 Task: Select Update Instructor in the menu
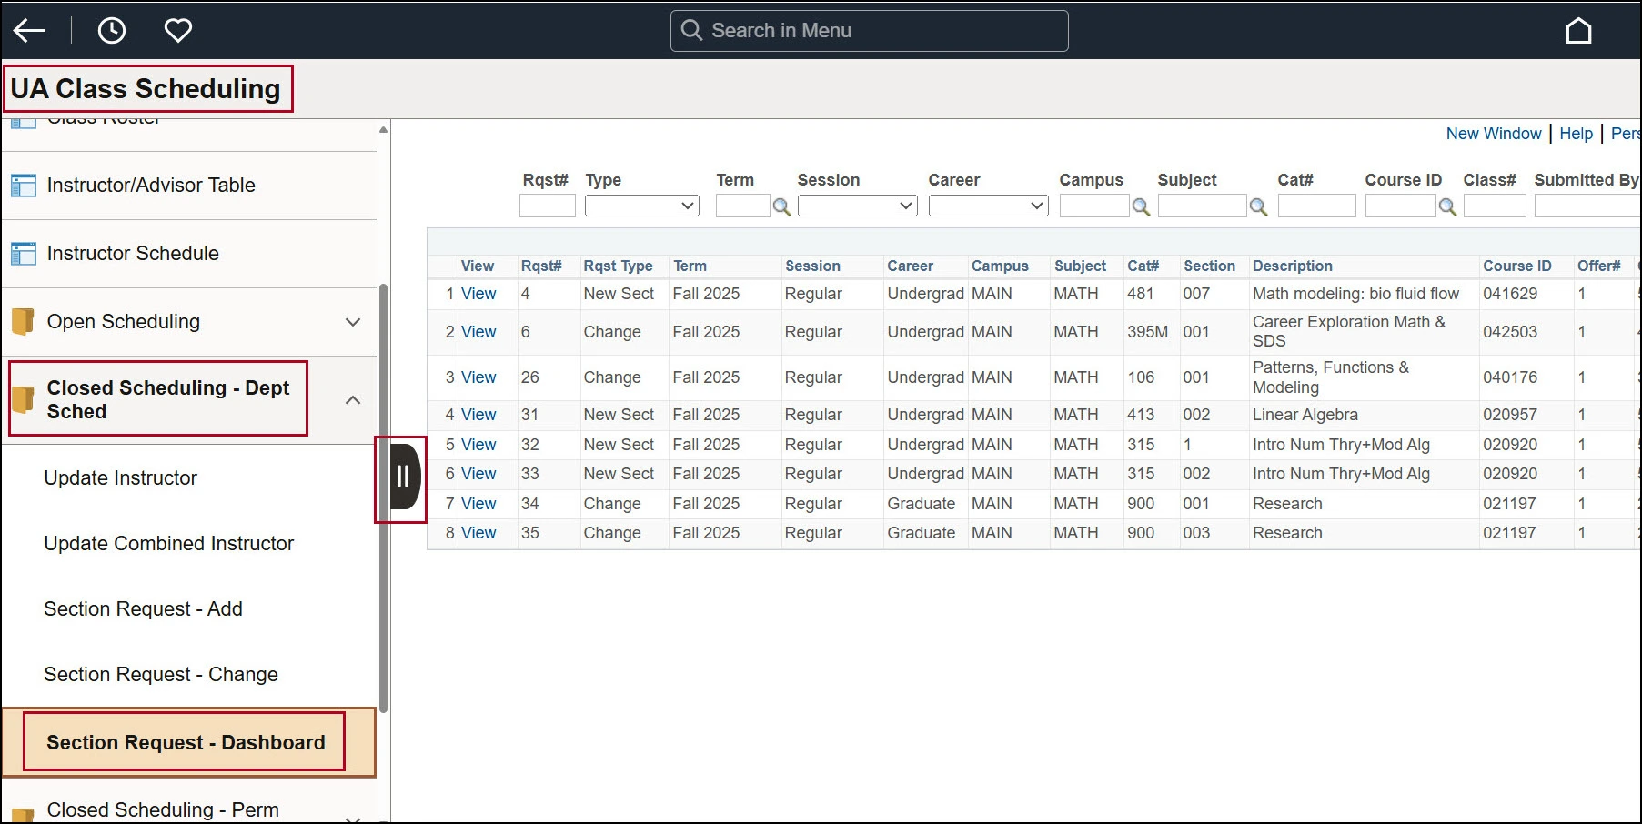(x=120, y=478)
